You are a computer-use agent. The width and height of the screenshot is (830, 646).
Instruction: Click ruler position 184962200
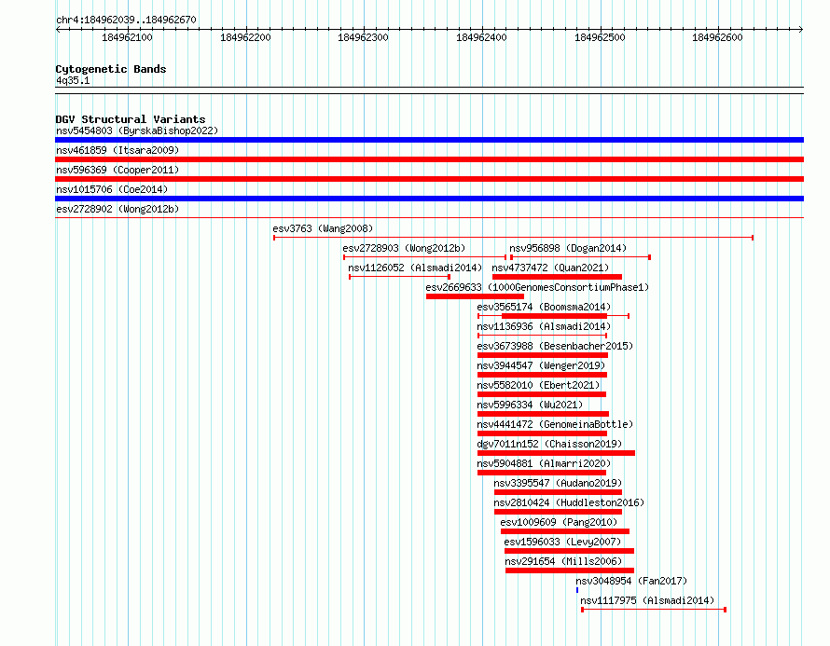click(x=245, y=37)
